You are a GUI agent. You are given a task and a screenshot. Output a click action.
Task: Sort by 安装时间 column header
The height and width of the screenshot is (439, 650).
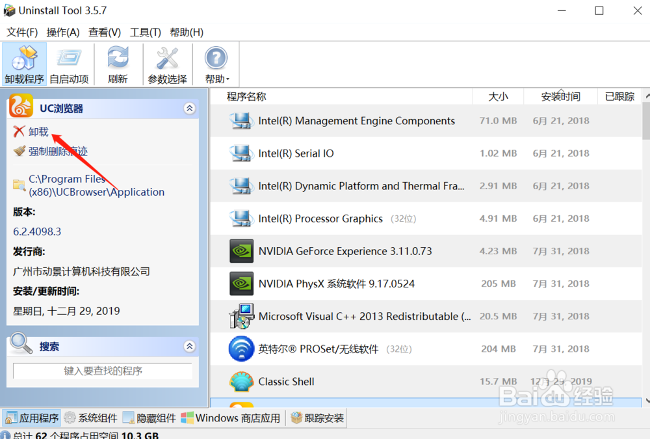point(560,96)
